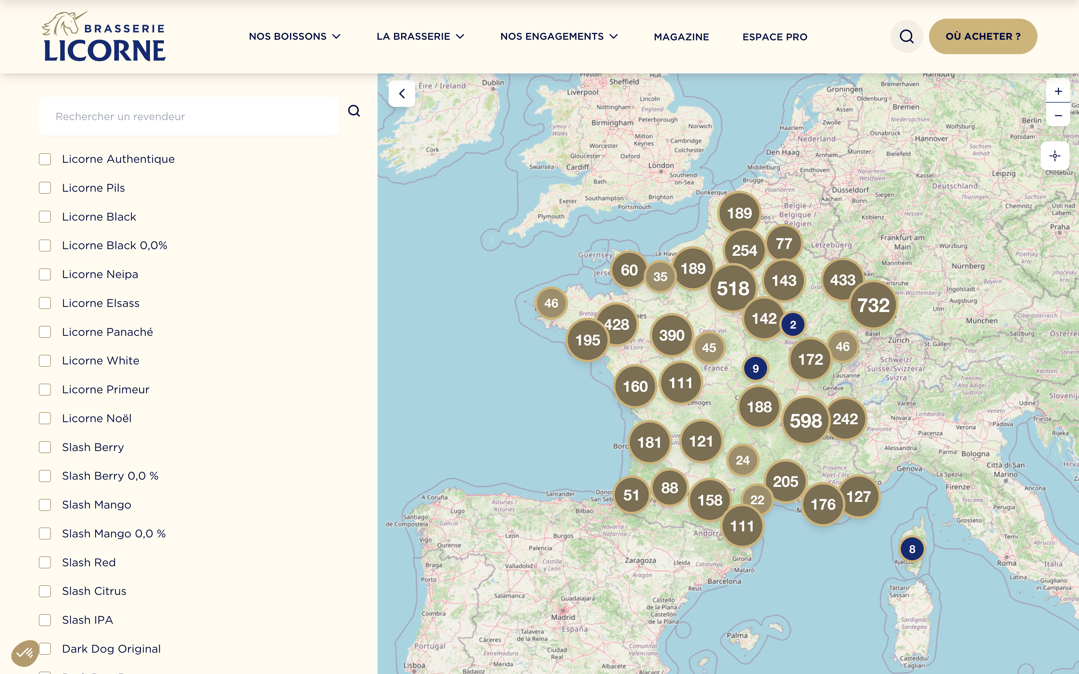Check the Licorne Panaché box
This screenshot has width=1079, height=674.
point(45,332)
